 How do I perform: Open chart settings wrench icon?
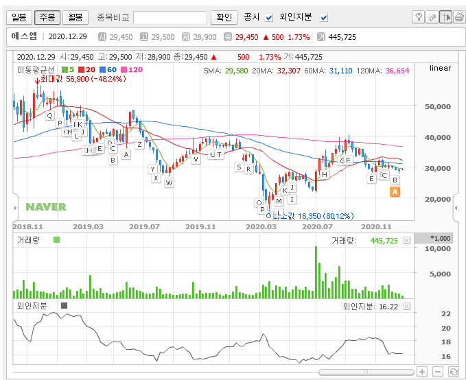click(418, 17)
